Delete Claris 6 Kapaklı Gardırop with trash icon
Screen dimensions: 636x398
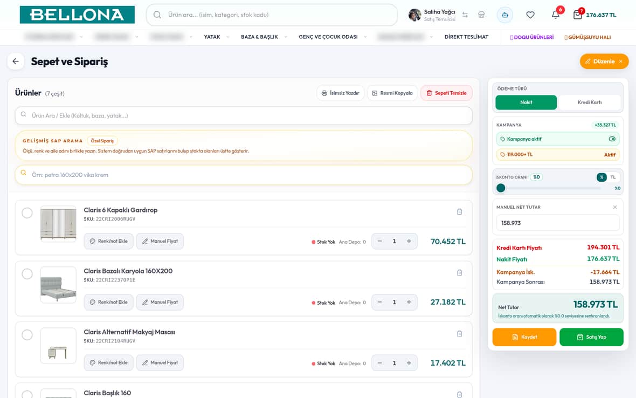point(460,211)
